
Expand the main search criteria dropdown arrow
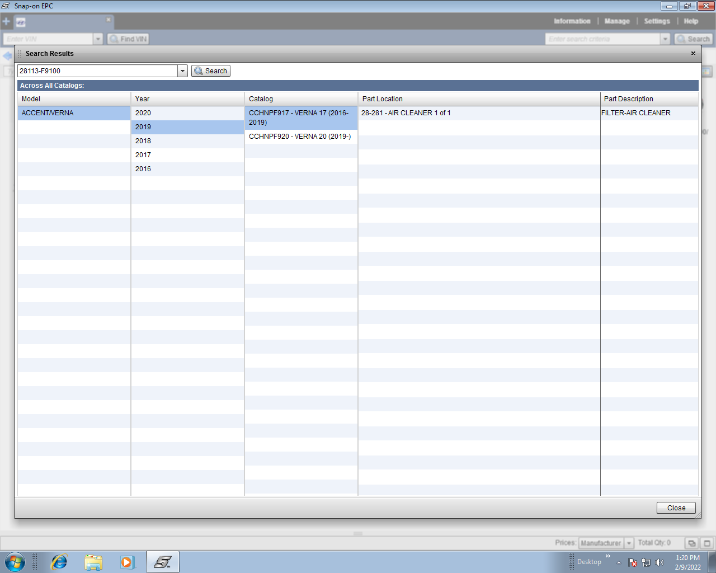coord(665,39)
